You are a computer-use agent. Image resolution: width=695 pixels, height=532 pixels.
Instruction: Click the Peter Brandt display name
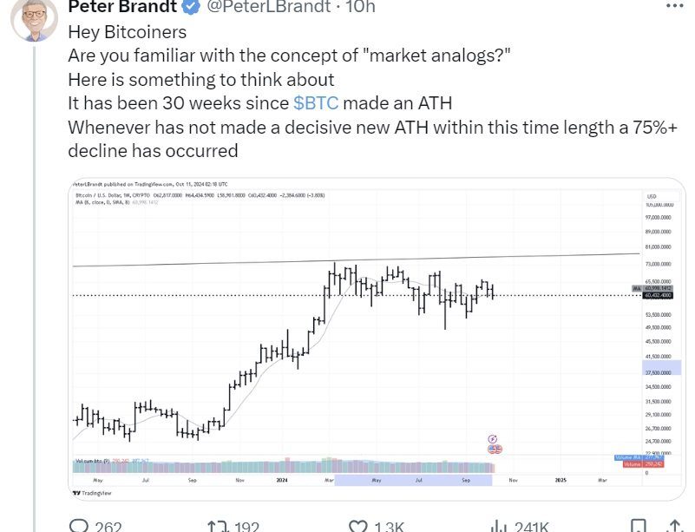coord(122,7)
